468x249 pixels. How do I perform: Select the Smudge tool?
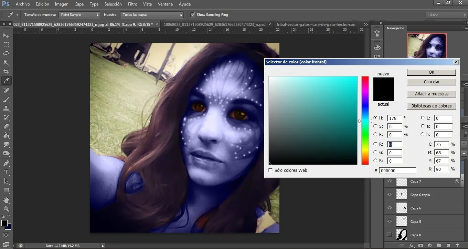point(6,144)
